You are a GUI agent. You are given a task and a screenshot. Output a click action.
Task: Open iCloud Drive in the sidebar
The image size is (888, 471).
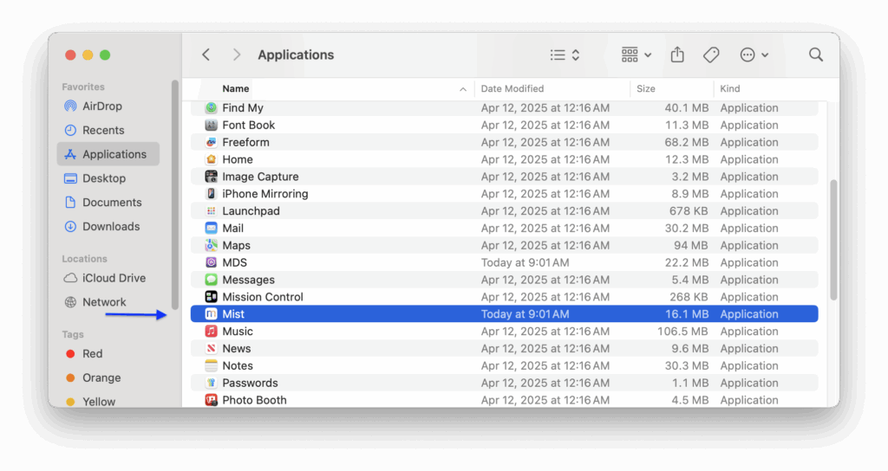(108, 278)
